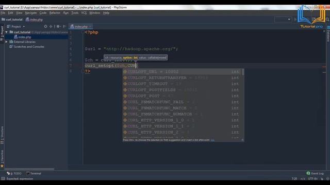Viewport: 330px width, 185px height.
Task: Click the tool window toggle icon in status bar
Action: (x=3, y=179)
